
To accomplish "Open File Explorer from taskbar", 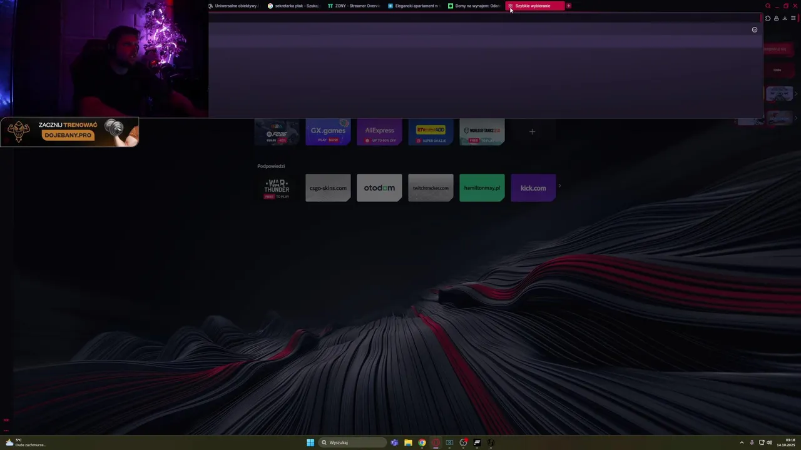I will pyautogui.click(x=408, y=442).
